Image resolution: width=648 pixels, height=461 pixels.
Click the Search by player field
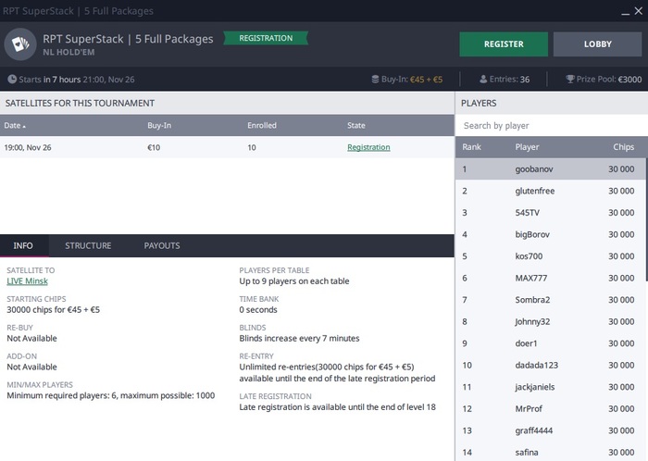coord(552,126)
